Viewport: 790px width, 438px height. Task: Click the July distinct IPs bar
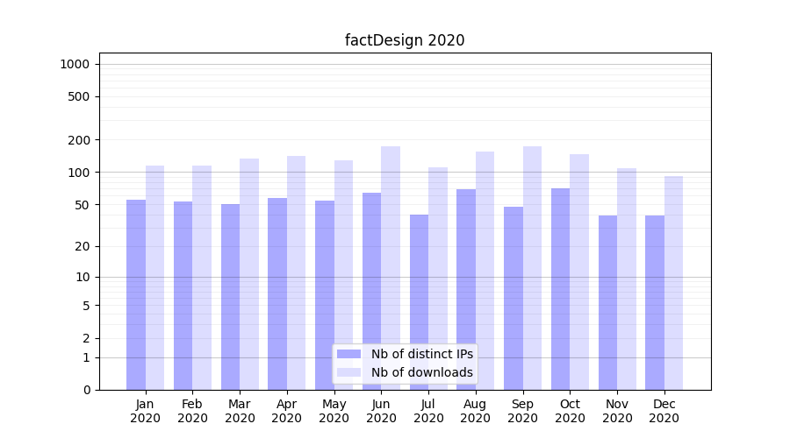click(x=419, y=302)
